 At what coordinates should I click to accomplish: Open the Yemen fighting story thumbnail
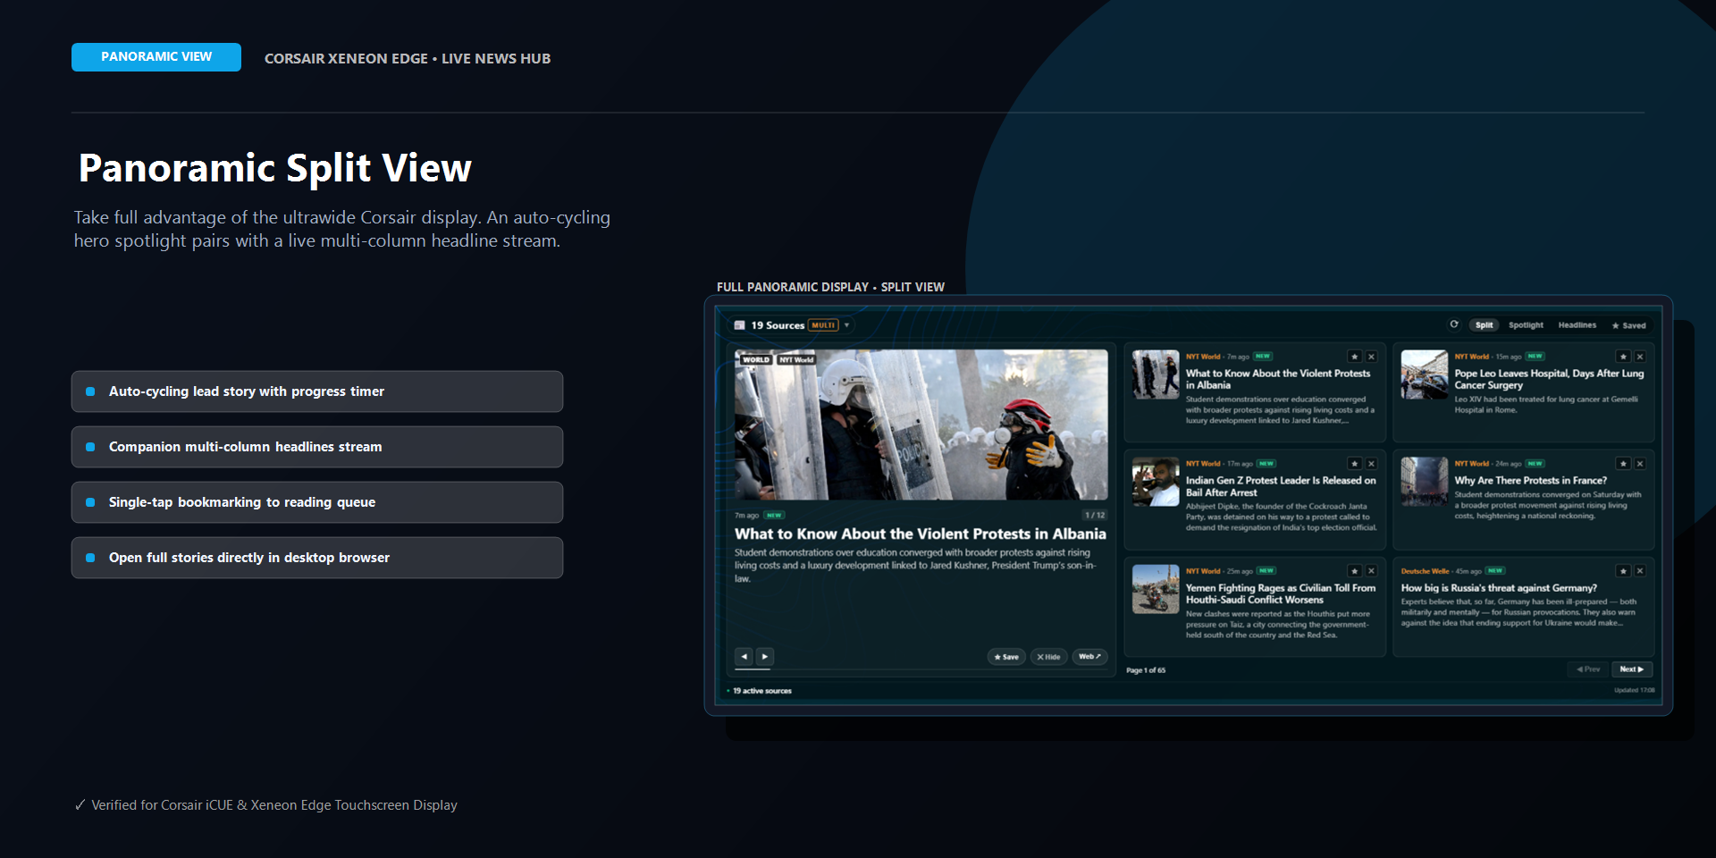pos(1156,589)
